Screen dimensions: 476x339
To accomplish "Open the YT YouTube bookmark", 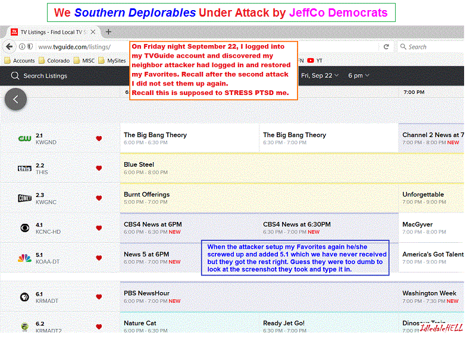I will coord(315,61).
